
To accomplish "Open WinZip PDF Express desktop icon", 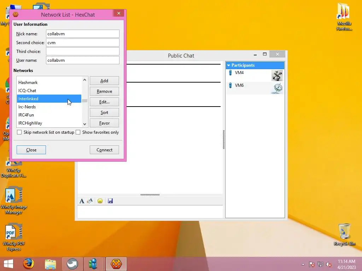I will pos(14,237).
